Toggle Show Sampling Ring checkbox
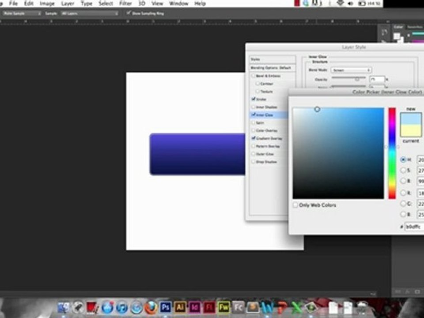424x318 pixels. pyautogui.click(x=129, y=13)
